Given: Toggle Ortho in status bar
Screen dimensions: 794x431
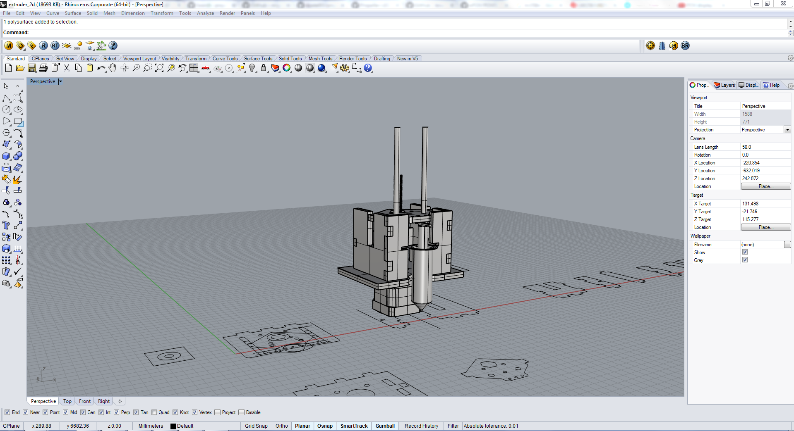Looking at the screenshot, I should (x=282, y=426).
